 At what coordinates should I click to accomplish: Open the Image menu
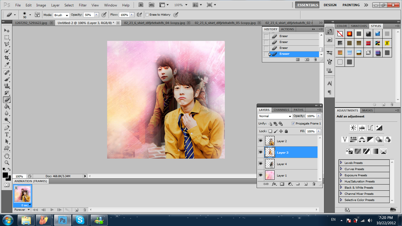click(41, 5)
